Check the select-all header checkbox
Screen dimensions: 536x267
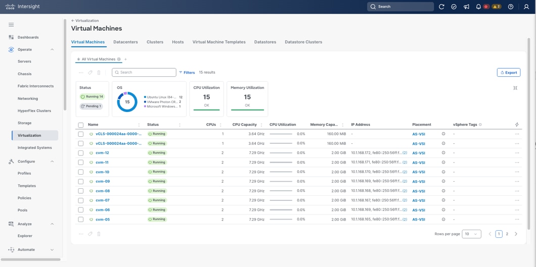tap(81, 125)
